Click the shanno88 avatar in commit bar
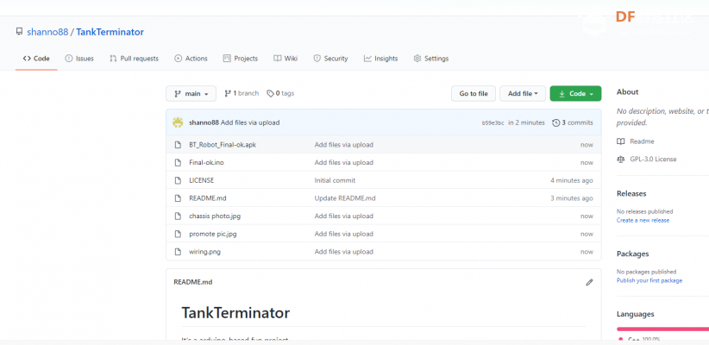The image size is (709, 345). pyautogui.click(x=179, y=122)
